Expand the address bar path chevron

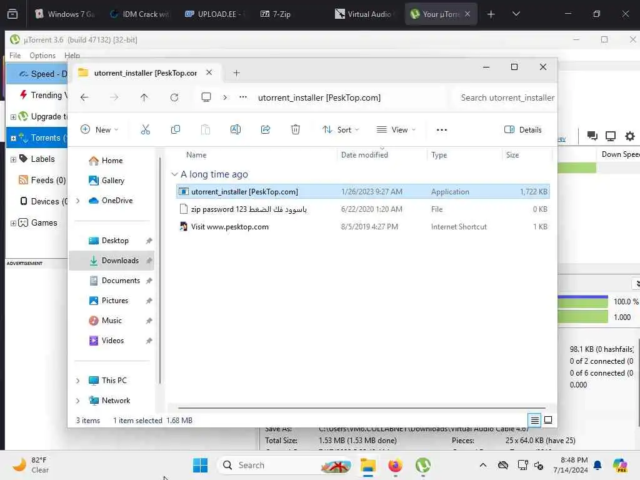point(225,97)
